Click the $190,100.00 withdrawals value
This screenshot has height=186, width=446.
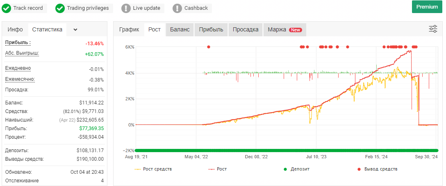point(90,159)
